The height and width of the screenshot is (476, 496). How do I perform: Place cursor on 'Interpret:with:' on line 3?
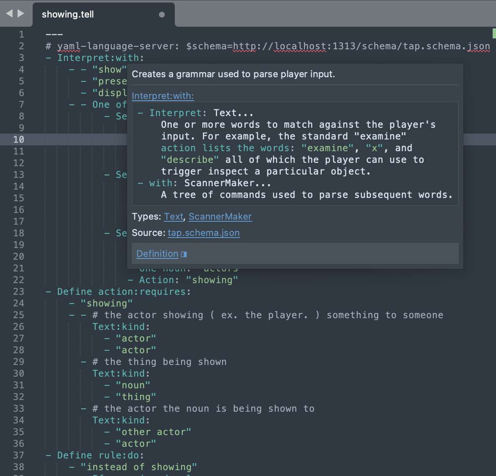tap(100, 58)
